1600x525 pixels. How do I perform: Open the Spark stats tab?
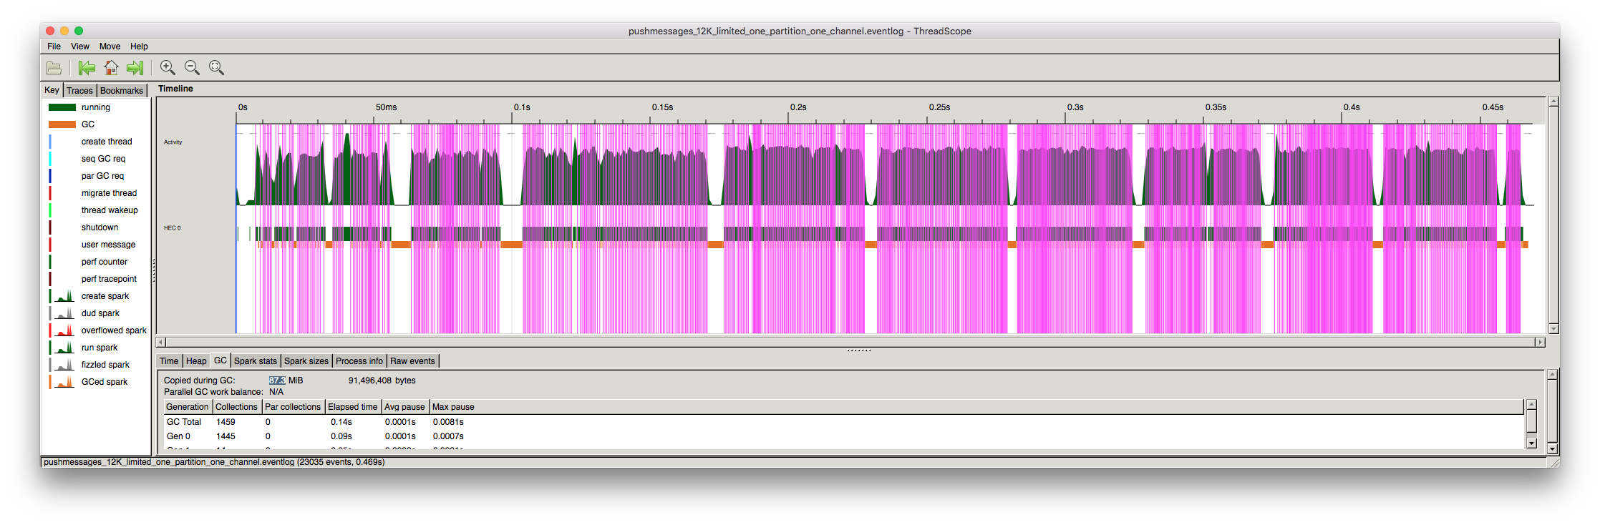click(x=256, y=361)
